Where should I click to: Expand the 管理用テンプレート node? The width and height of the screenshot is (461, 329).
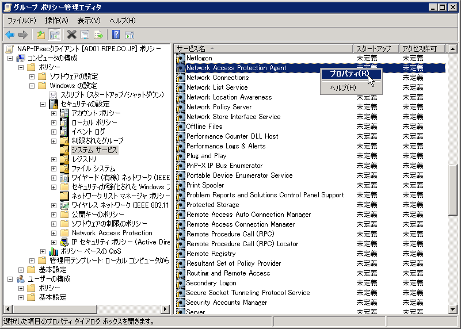coord(32,261)
